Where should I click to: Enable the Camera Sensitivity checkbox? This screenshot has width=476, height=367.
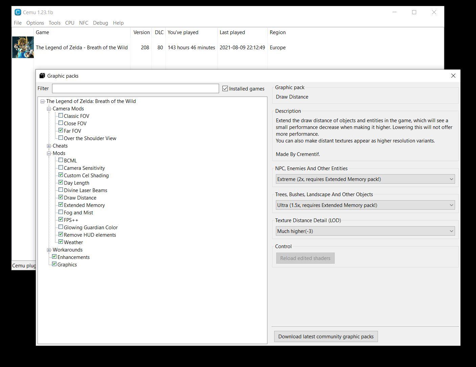coord(61,167)
